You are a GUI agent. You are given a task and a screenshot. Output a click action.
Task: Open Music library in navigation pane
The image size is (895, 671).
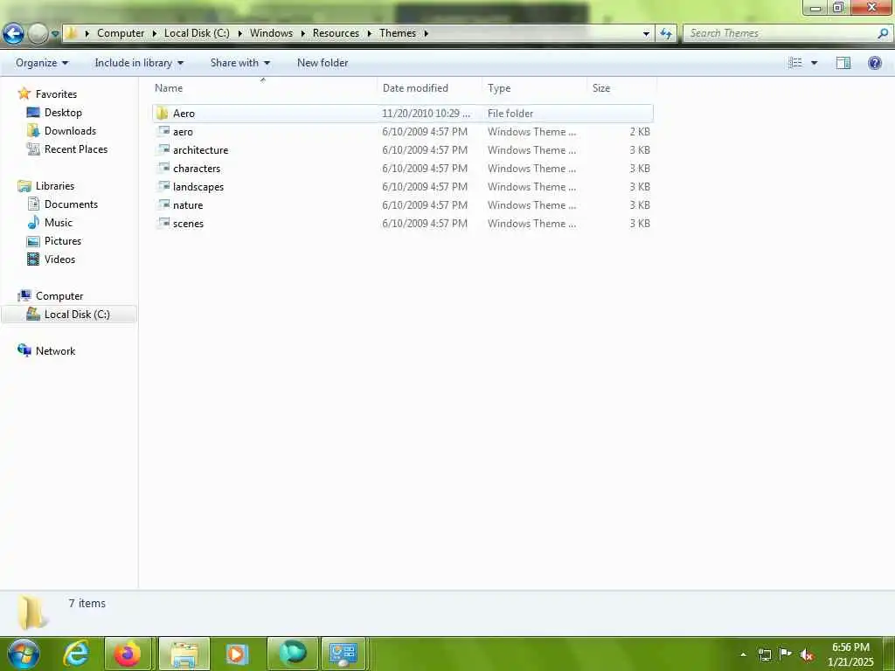coord(59,223)
